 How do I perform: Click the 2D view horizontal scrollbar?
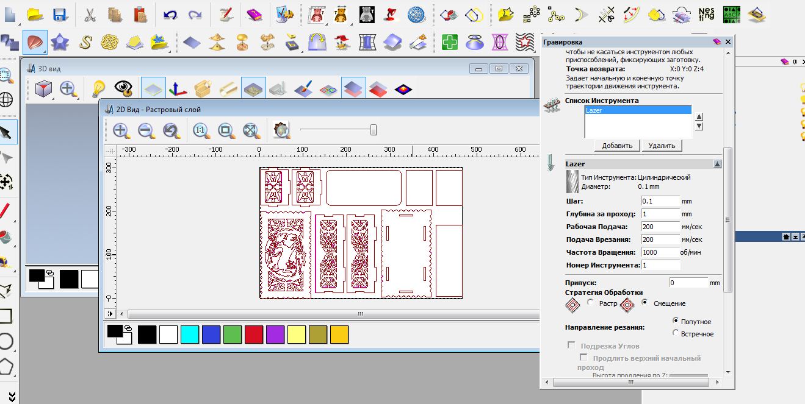coord(329,314)
